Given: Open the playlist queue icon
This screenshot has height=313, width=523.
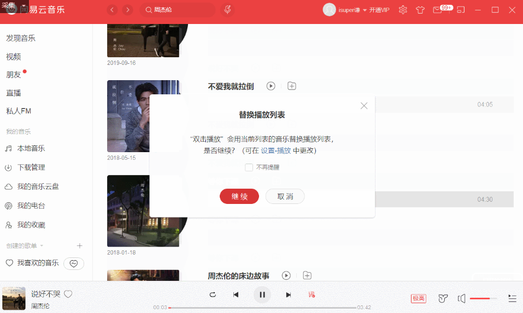Looking at the screenshot, I should click(x=512, y=298).
